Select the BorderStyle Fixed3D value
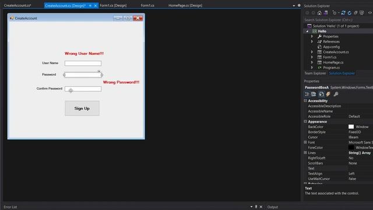This screenshot has height=210, width=373. point(355,132)
